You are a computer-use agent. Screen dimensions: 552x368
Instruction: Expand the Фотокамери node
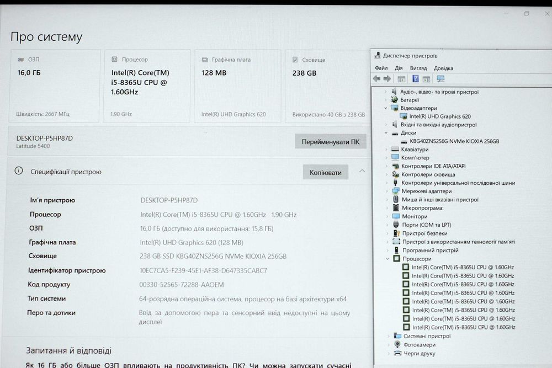[388, 345]
